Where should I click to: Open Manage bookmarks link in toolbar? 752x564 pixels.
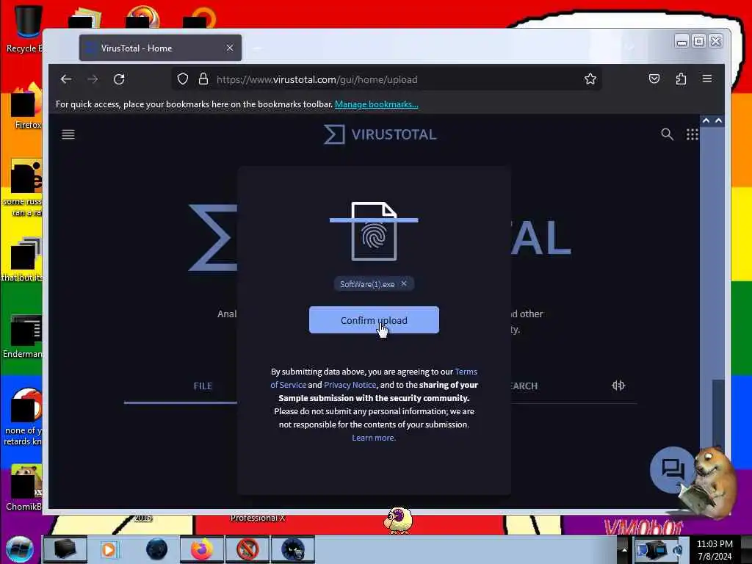coord(377,104)
